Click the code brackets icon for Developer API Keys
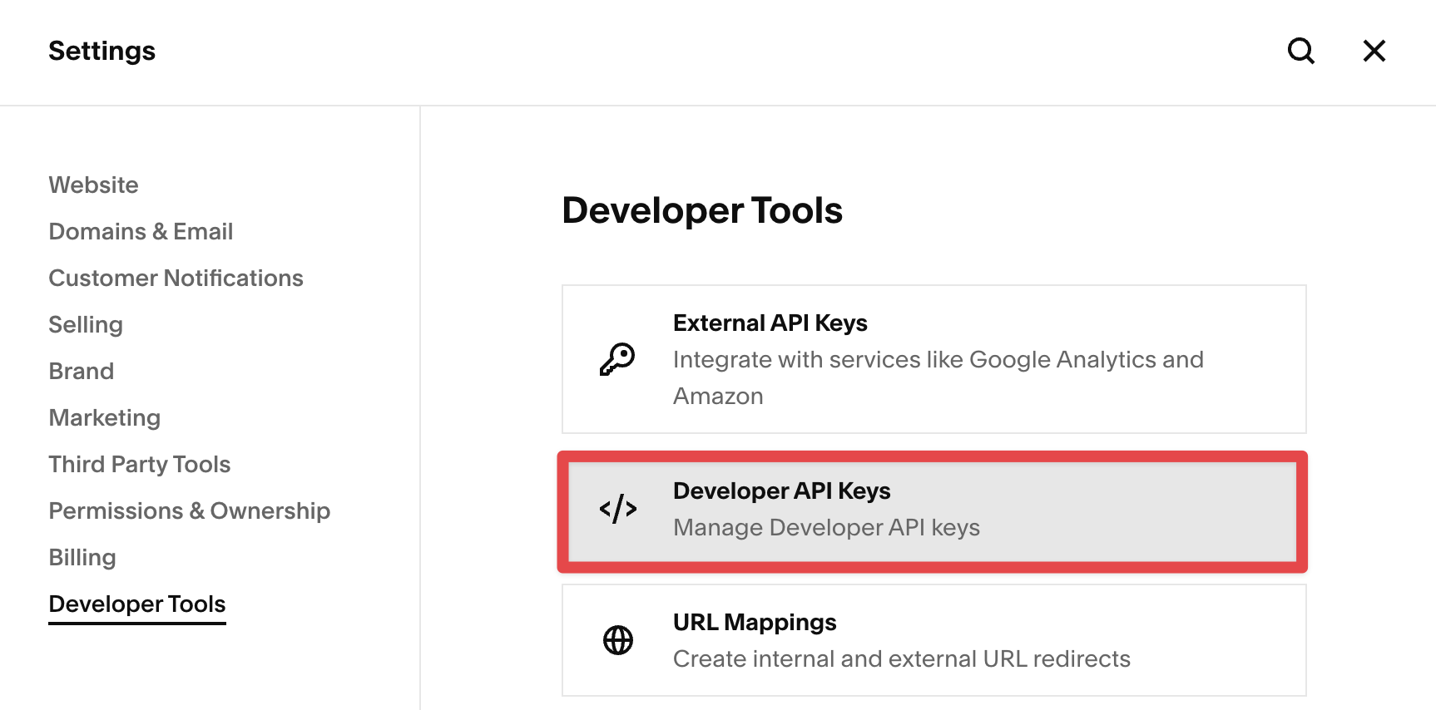The width and height of the screenshot is (1436, 710). click(617, 509)
